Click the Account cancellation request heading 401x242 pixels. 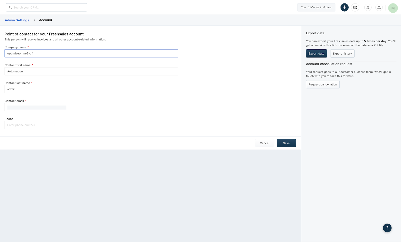tap(329, 64)
